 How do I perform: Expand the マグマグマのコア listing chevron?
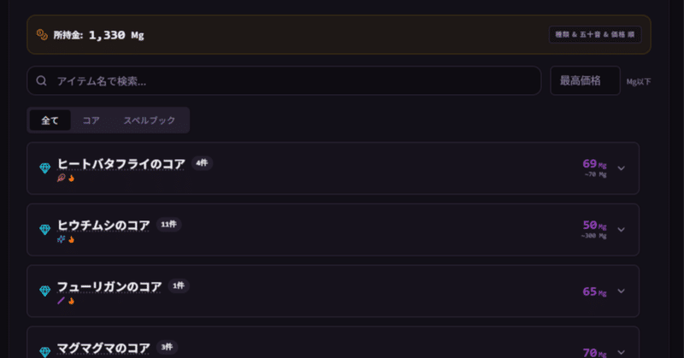coord(622,351)
